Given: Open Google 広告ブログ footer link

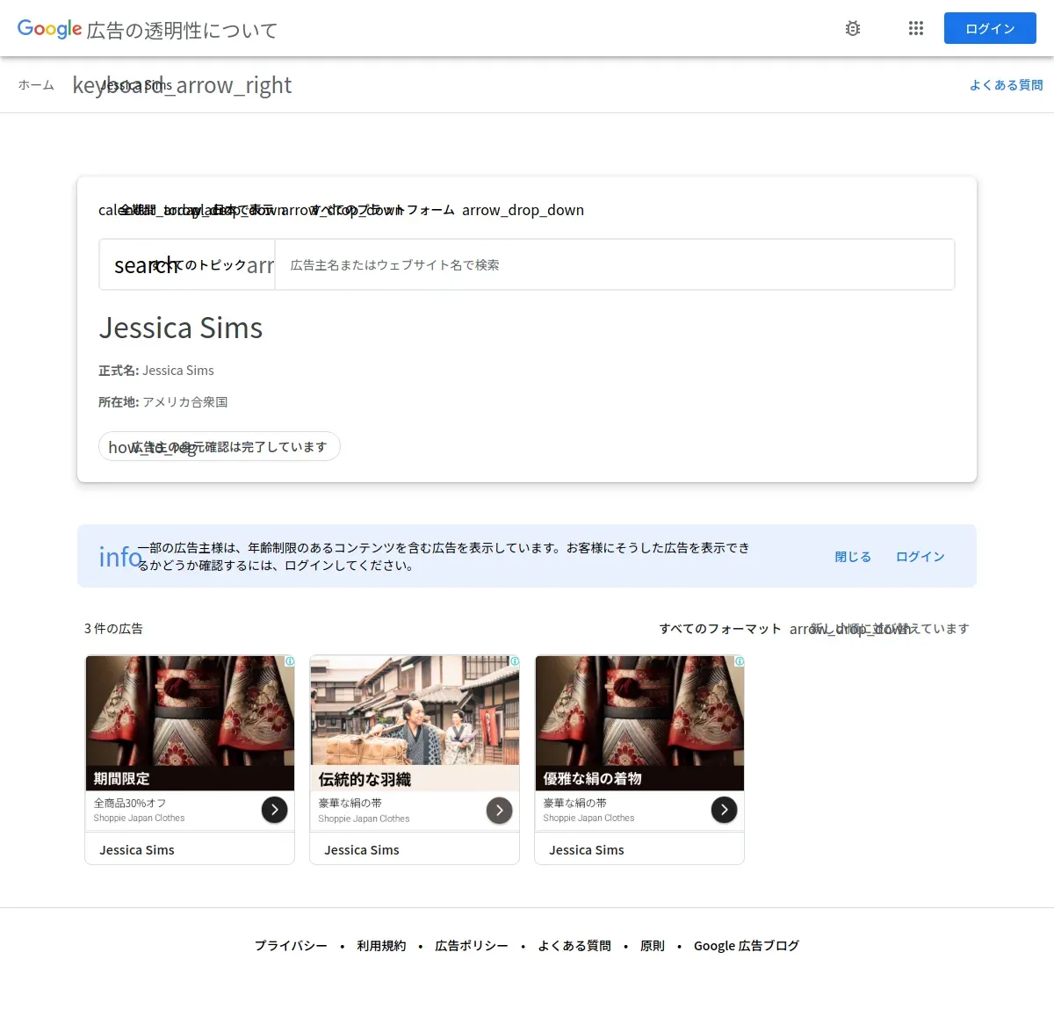Looking at the screenshot, I should click(x=747, y=946).
